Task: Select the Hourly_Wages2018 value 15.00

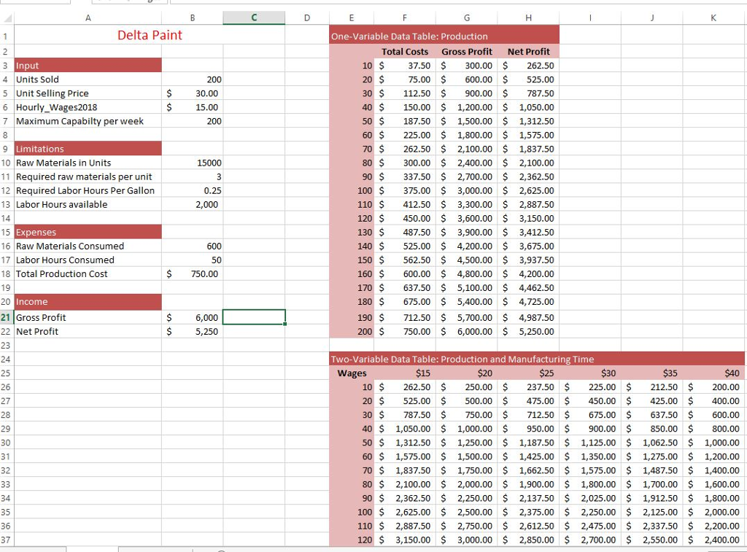Action: click(x=206, y=107)
